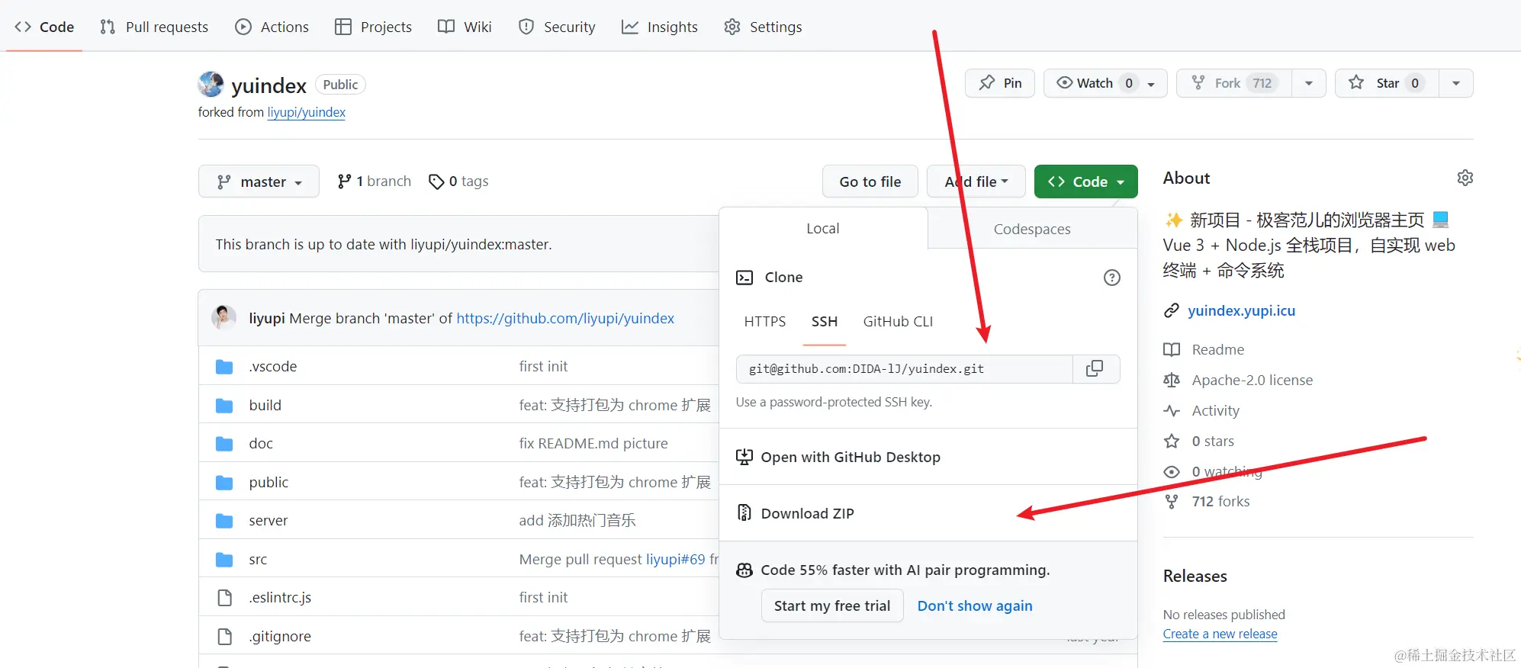
Task: Open the build folder
Action: pyautogui.click(x=265, y=405)
